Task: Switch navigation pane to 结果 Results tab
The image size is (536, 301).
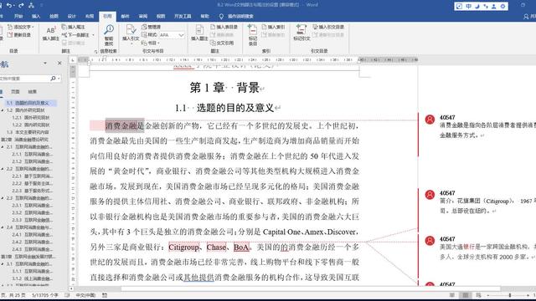Action: (x=32, y=91)
